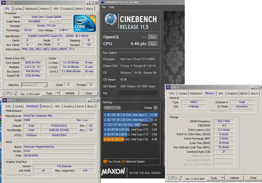Viewport: 262px width, 183px height.
Task: Select ranking entry 2 Xeon 2.92 GHz
Action: click(131, 120)
